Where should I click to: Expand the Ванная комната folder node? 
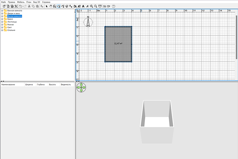(2, 11)
